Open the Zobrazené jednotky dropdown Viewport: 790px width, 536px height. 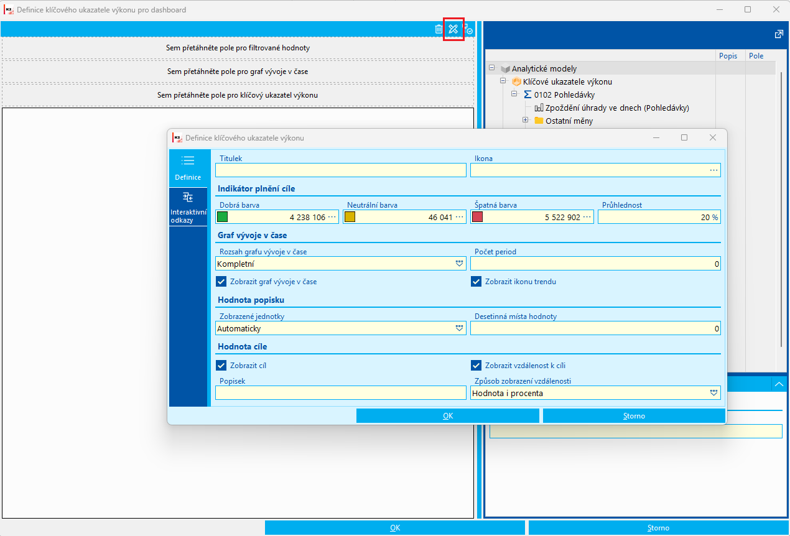pyautogui.click(x=460, y=328)
